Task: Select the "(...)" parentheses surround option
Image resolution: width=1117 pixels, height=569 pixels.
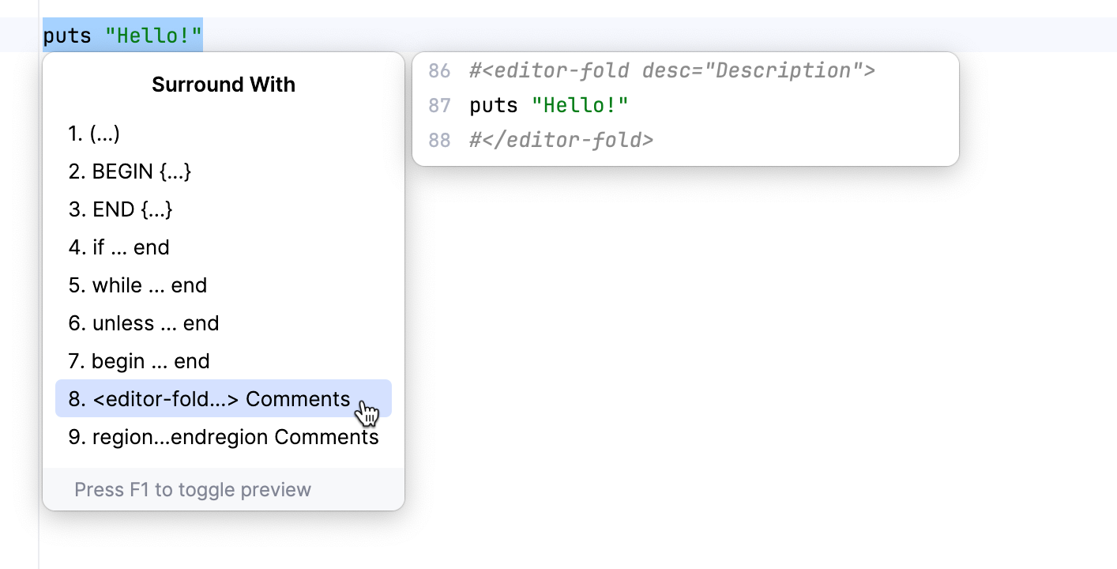Action: 94,134
